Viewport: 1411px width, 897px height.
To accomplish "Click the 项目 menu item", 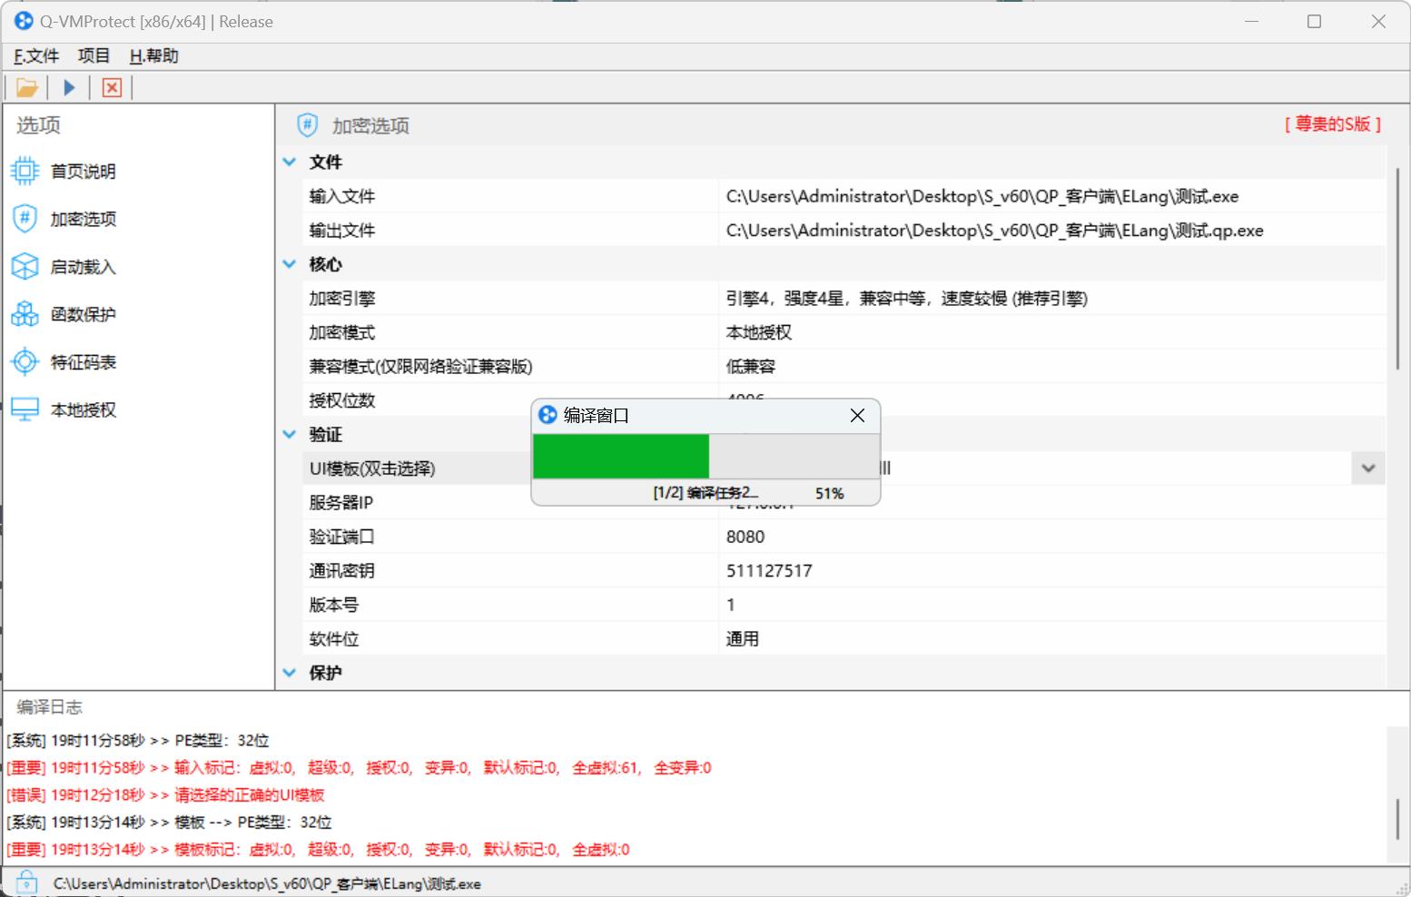I will [94, 55].
